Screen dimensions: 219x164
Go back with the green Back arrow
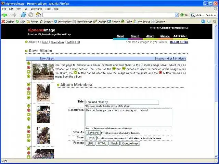point(4,15)
